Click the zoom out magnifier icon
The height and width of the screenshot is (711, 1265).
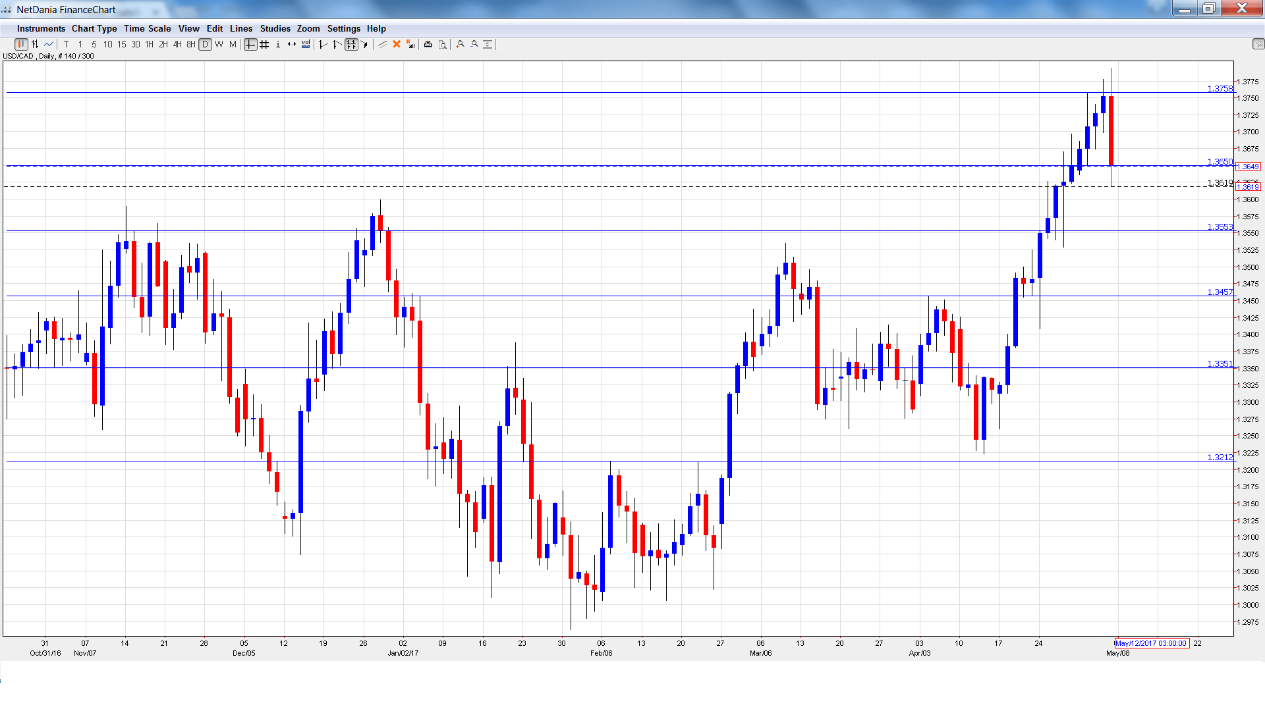click(x=474, y=44)
